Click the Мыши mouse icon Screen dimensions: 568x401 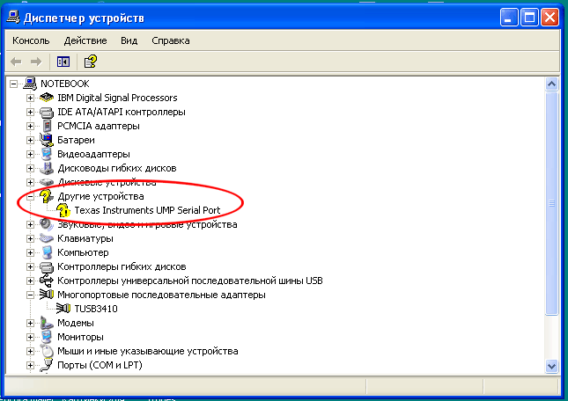pyautogui.click(x=47, y=351)
